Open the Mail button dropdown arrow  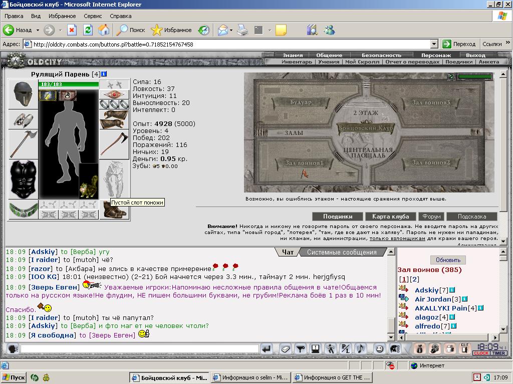coord(231,30)
